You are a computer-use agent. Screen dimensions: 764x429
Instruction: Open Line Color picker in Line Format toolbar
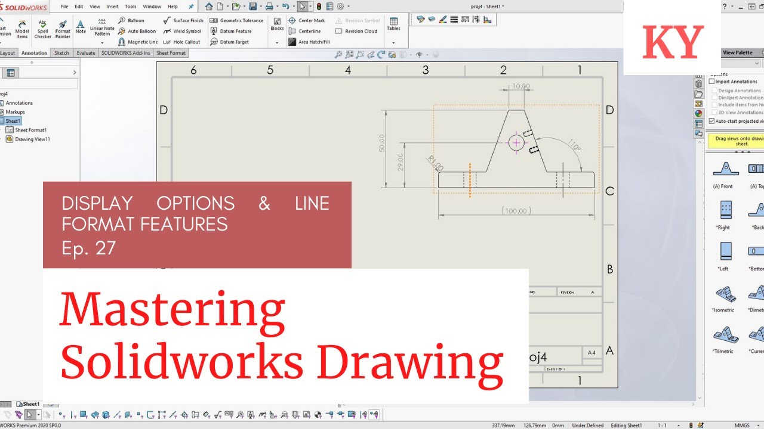click(443, 19)
